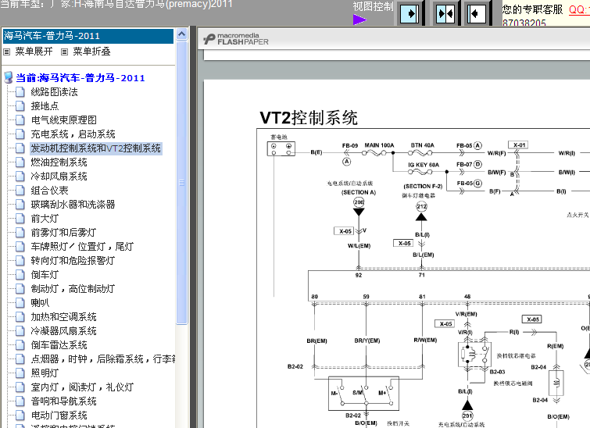The width and height of the screenshot is (590, 428).
Task: Click the sidebar scrollbar up arrow
Action: [x=182, y=34]
